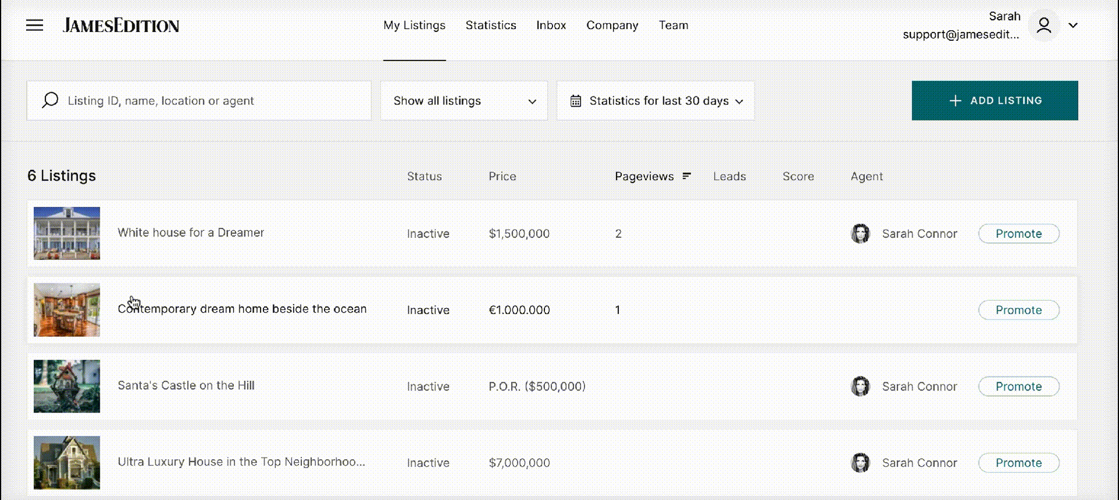Click the $1,500,000 price
This screenshot has width=1119, height=500.
tap(519, 234)
